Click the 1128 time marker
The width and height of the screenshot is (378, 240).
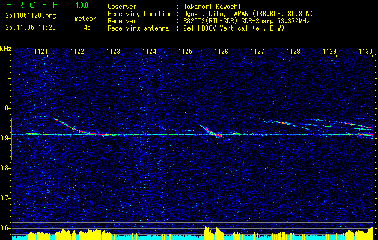(x=294, y=52)
